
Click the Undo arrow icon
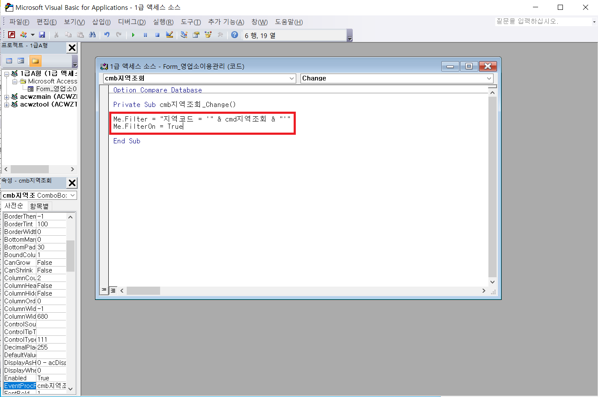(107, 35)
